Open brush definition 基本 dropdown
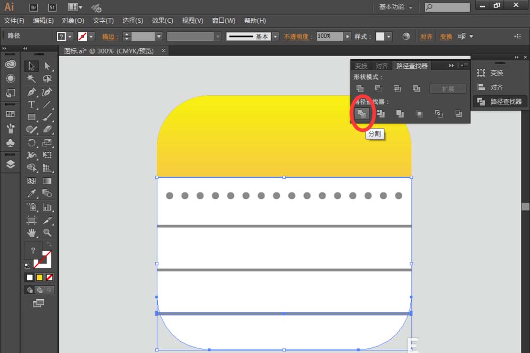Viewport: 530px width, 353px height. pyautogui.click(x=276, y=36)
